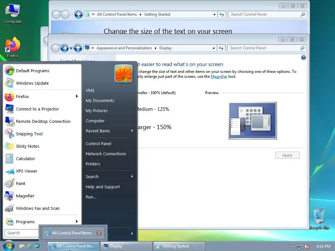Click Forward arrow in Display window

[64, 48]
